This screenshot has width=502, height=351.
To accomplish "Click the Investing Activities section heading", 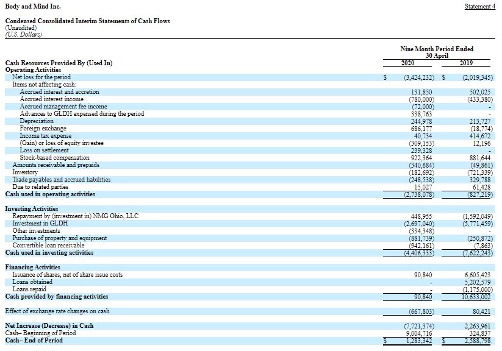I will [32, 208].
